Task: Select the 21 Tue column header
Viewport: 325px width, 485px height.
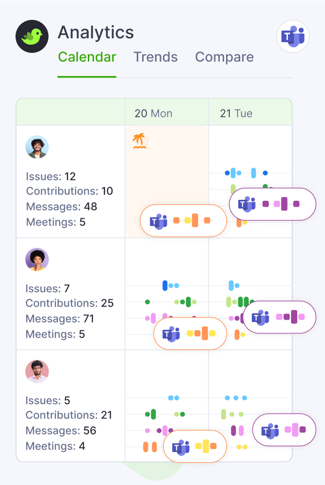Action: (x=236, y=113)
